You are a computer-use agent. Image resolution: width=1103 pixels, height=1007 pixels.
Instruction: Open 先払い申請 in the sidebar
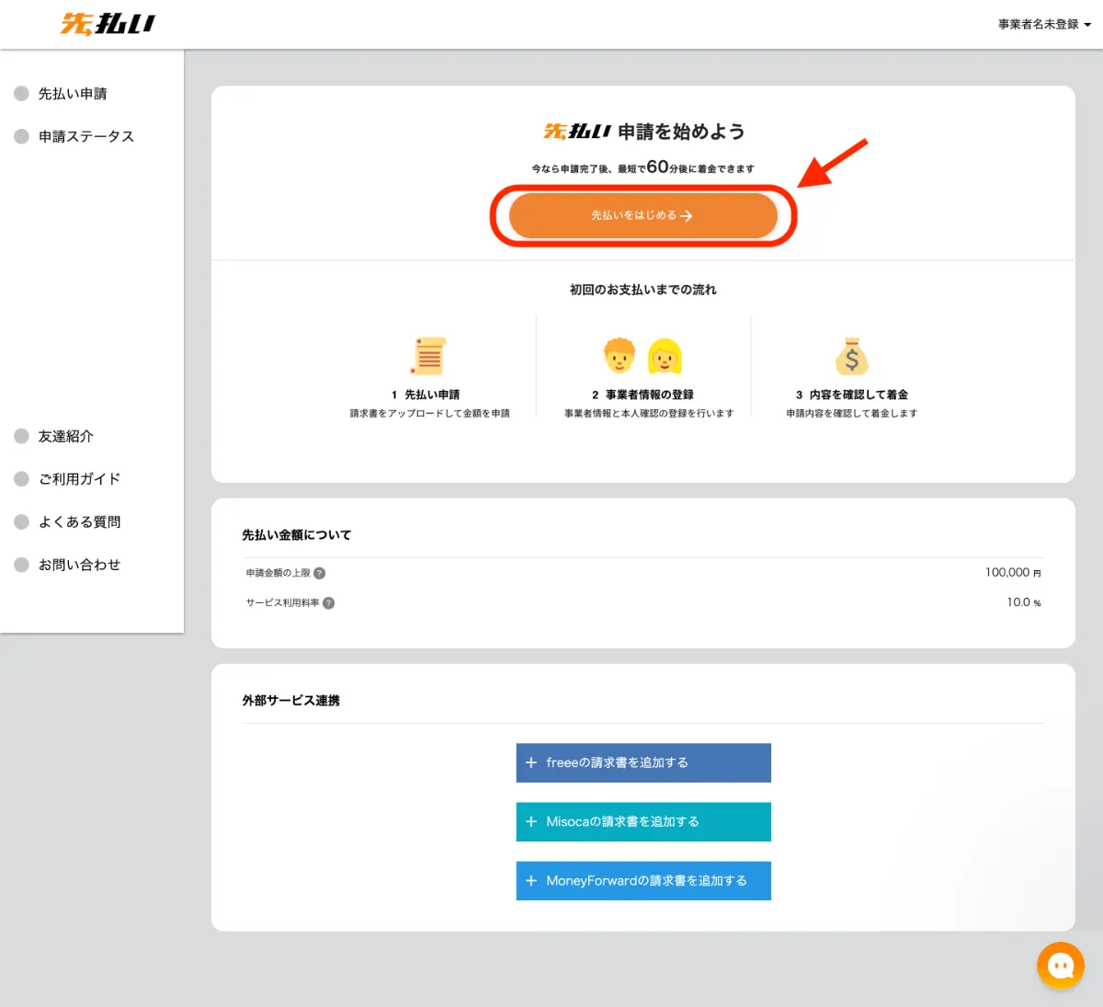[73, 94]
